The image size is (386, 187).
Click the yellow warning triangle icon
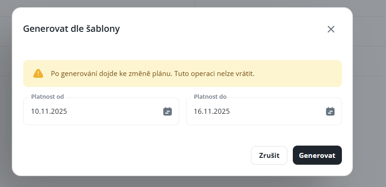tap(38, 73)
